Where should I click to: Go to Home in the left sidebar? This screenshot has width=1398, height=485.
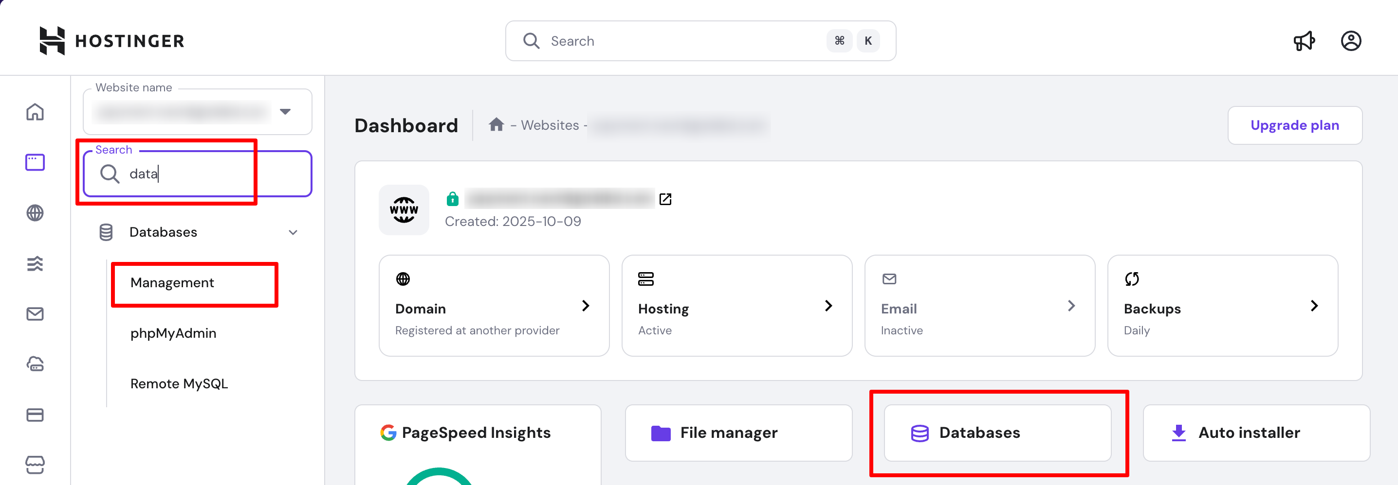(x=35, y=112)
